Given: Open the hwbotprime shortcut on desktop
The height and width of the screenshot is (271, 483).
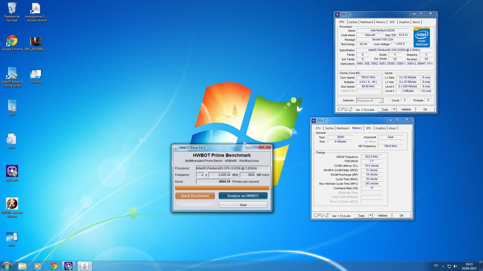Looking at the screenshot, I should [36, 12].
